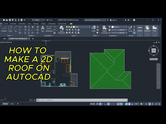Screen dimensions: 166x124
Task: Click the Plot printer icon
Action: pos(22,20)
